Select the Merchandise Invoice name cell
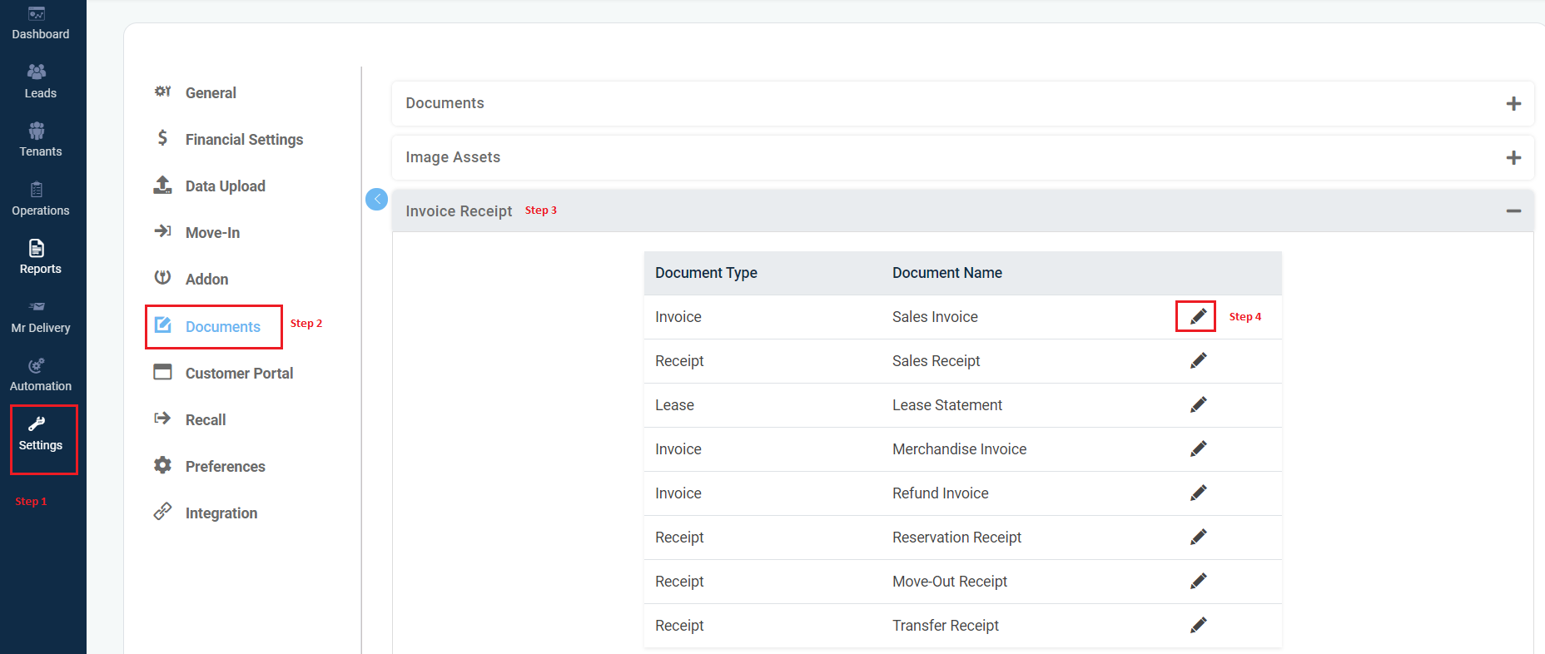The width and height of the screenshot is (1545, 654). click(x=959, y=449)
